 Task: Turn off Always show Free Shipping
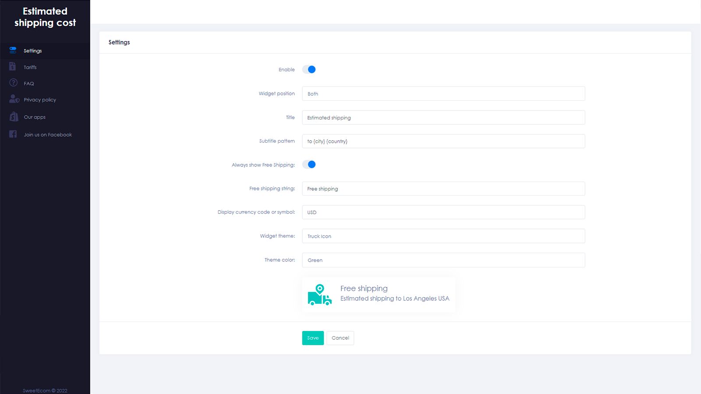(x=309, y=164)
